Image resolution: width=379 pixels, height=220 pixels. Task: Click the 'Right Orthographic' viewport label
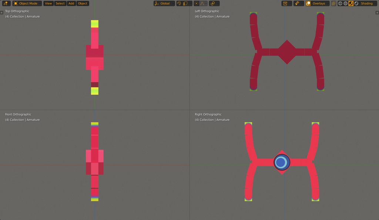coord(208,114)
